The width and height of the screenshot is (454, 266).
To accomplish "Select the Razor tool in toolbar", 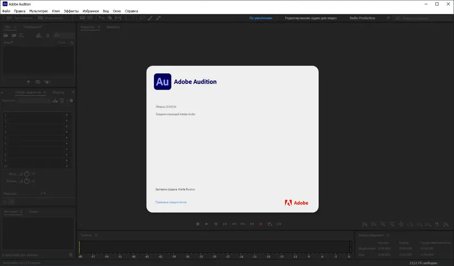I will click(110, 18).
